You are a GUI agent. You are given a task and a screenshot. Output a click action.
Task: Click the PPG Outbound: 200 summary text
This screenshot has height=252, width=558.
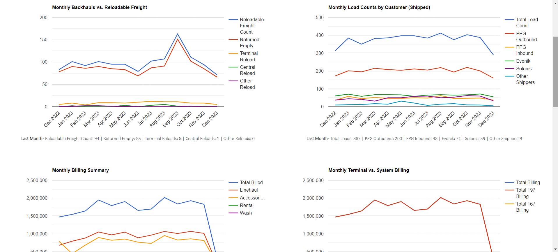(x=383, y=138)
